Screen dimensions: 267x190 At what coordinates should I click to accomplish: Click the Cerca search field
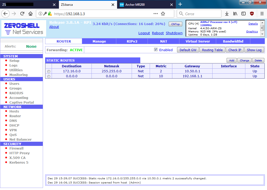202,14
